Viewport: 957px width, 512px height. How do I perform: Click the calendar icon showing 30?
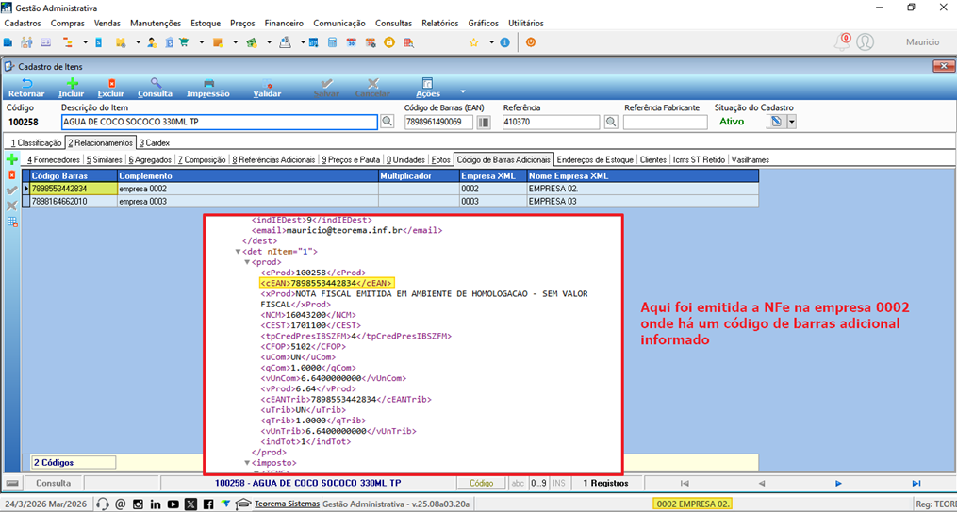tap(352, 42)
